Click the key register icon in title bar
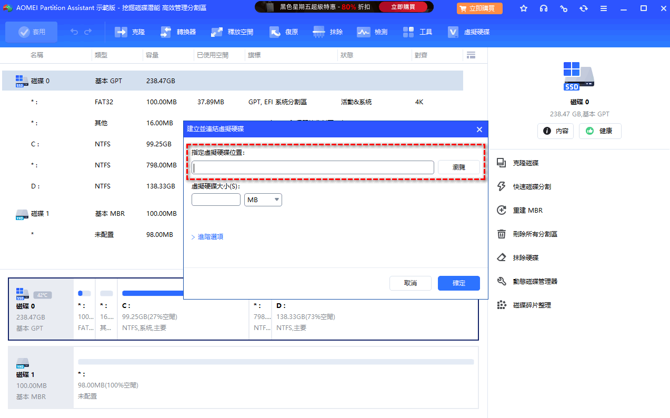Screen dimensions: 670x418 564,8
